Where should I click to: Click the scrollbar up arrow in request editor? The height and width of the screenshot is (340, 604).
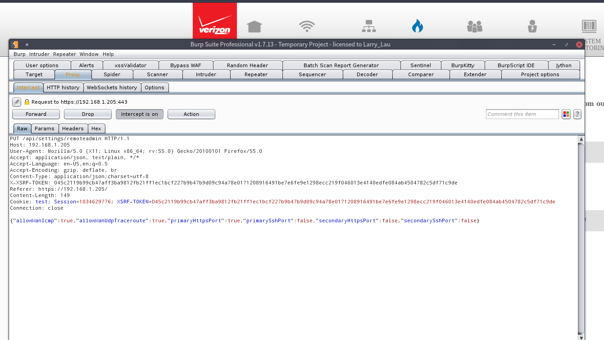click(x=581, y=139)
